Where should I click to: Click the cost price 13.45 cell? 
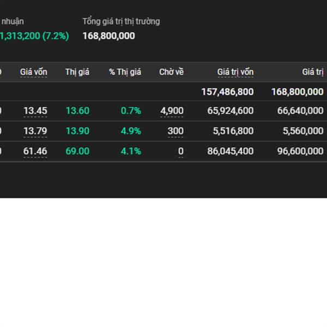[x=35, y=111]
